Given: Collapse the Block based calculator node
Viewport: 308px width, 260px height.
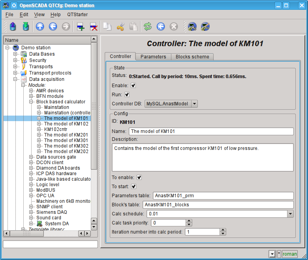Looking at the screenshot, I should tap(31, 102).
